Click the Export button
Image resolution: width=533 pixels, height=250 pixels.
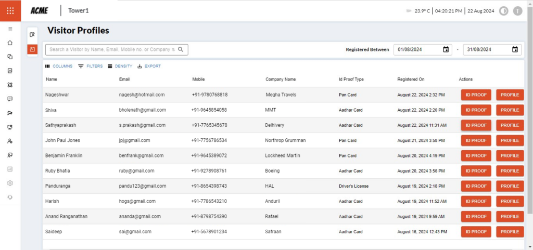pyautogui.click(x=149, y=66)
